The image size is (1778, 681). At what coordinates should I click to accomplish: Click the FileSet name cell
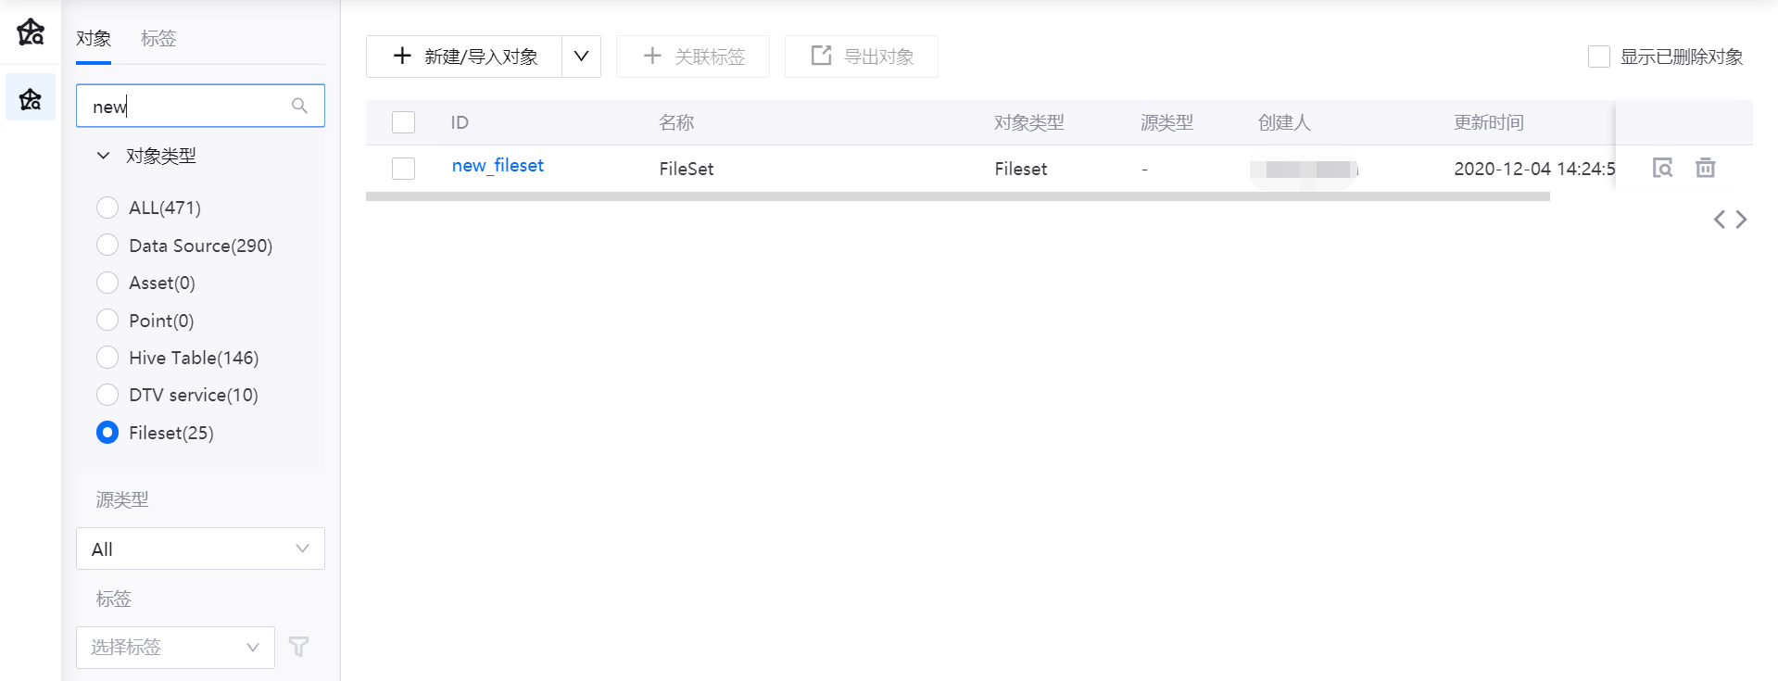687,169
